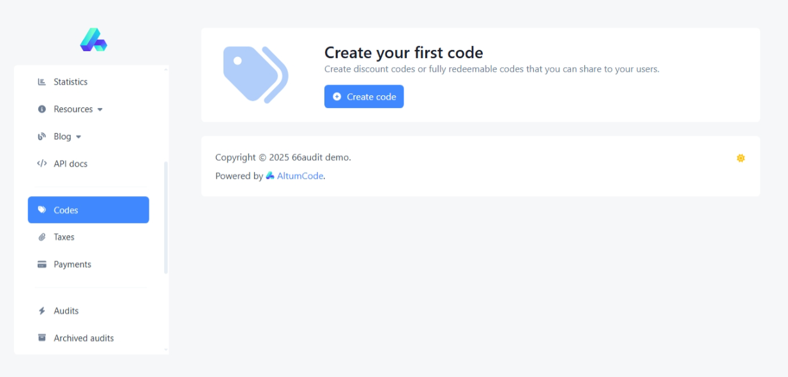Click the sidebar vertical scrollbar
The width and height of the screenshot is (788, 377).
pyautogui.click(x=166, y=217)
